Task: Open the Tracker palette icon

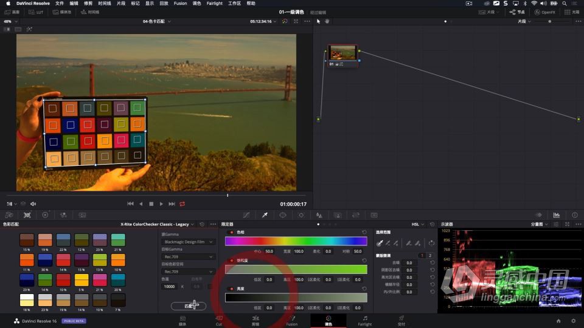Action: point(301,215)
